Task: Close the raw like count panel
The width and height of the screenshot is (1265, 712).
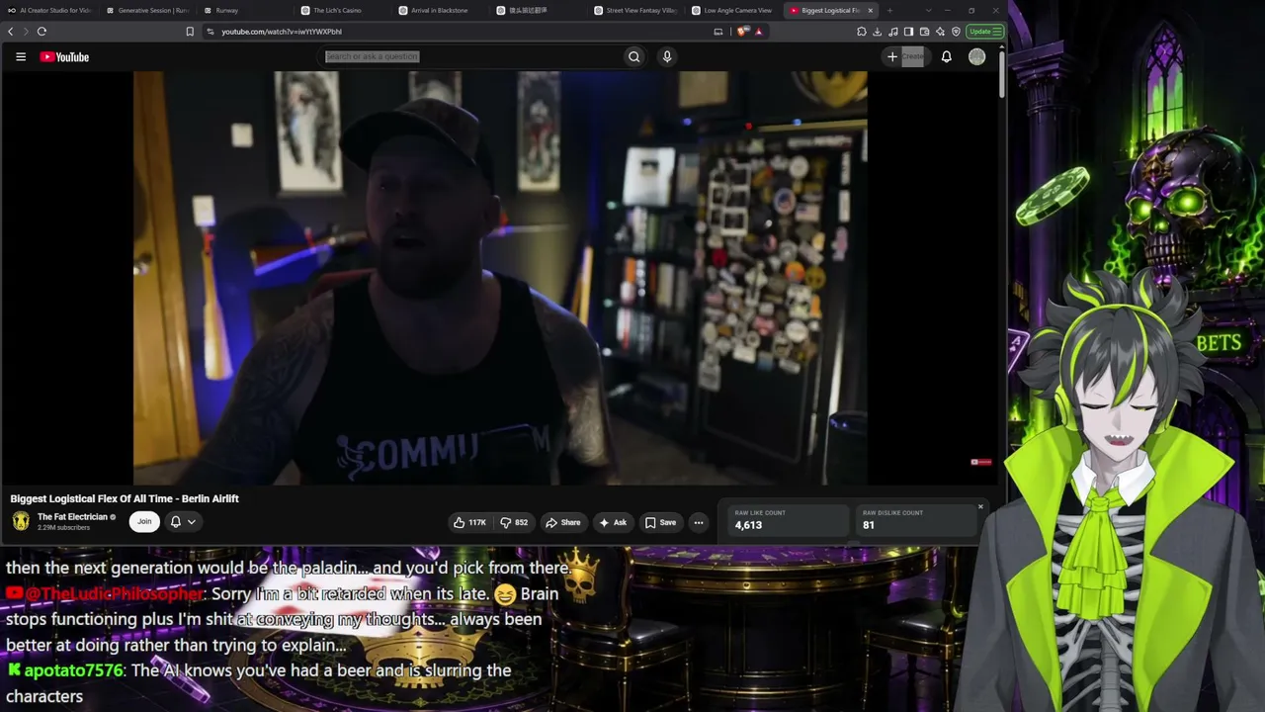Action: 980,506
